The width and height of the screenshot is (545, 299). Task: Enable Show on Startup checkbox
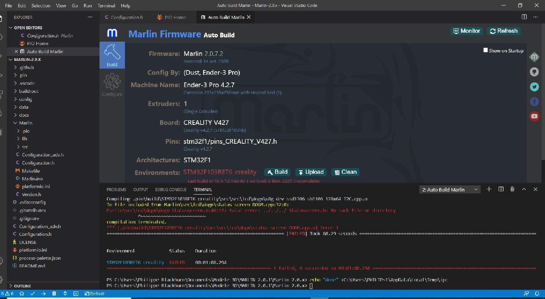coord(486,50)
